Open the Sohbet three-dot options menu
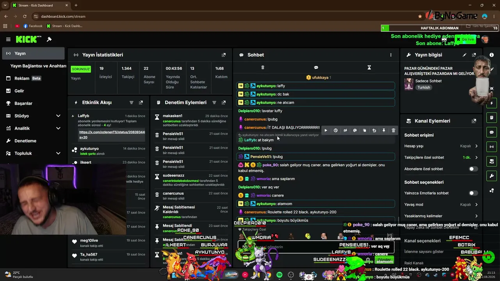Screen dimensions: 500x281 point(391,55)
